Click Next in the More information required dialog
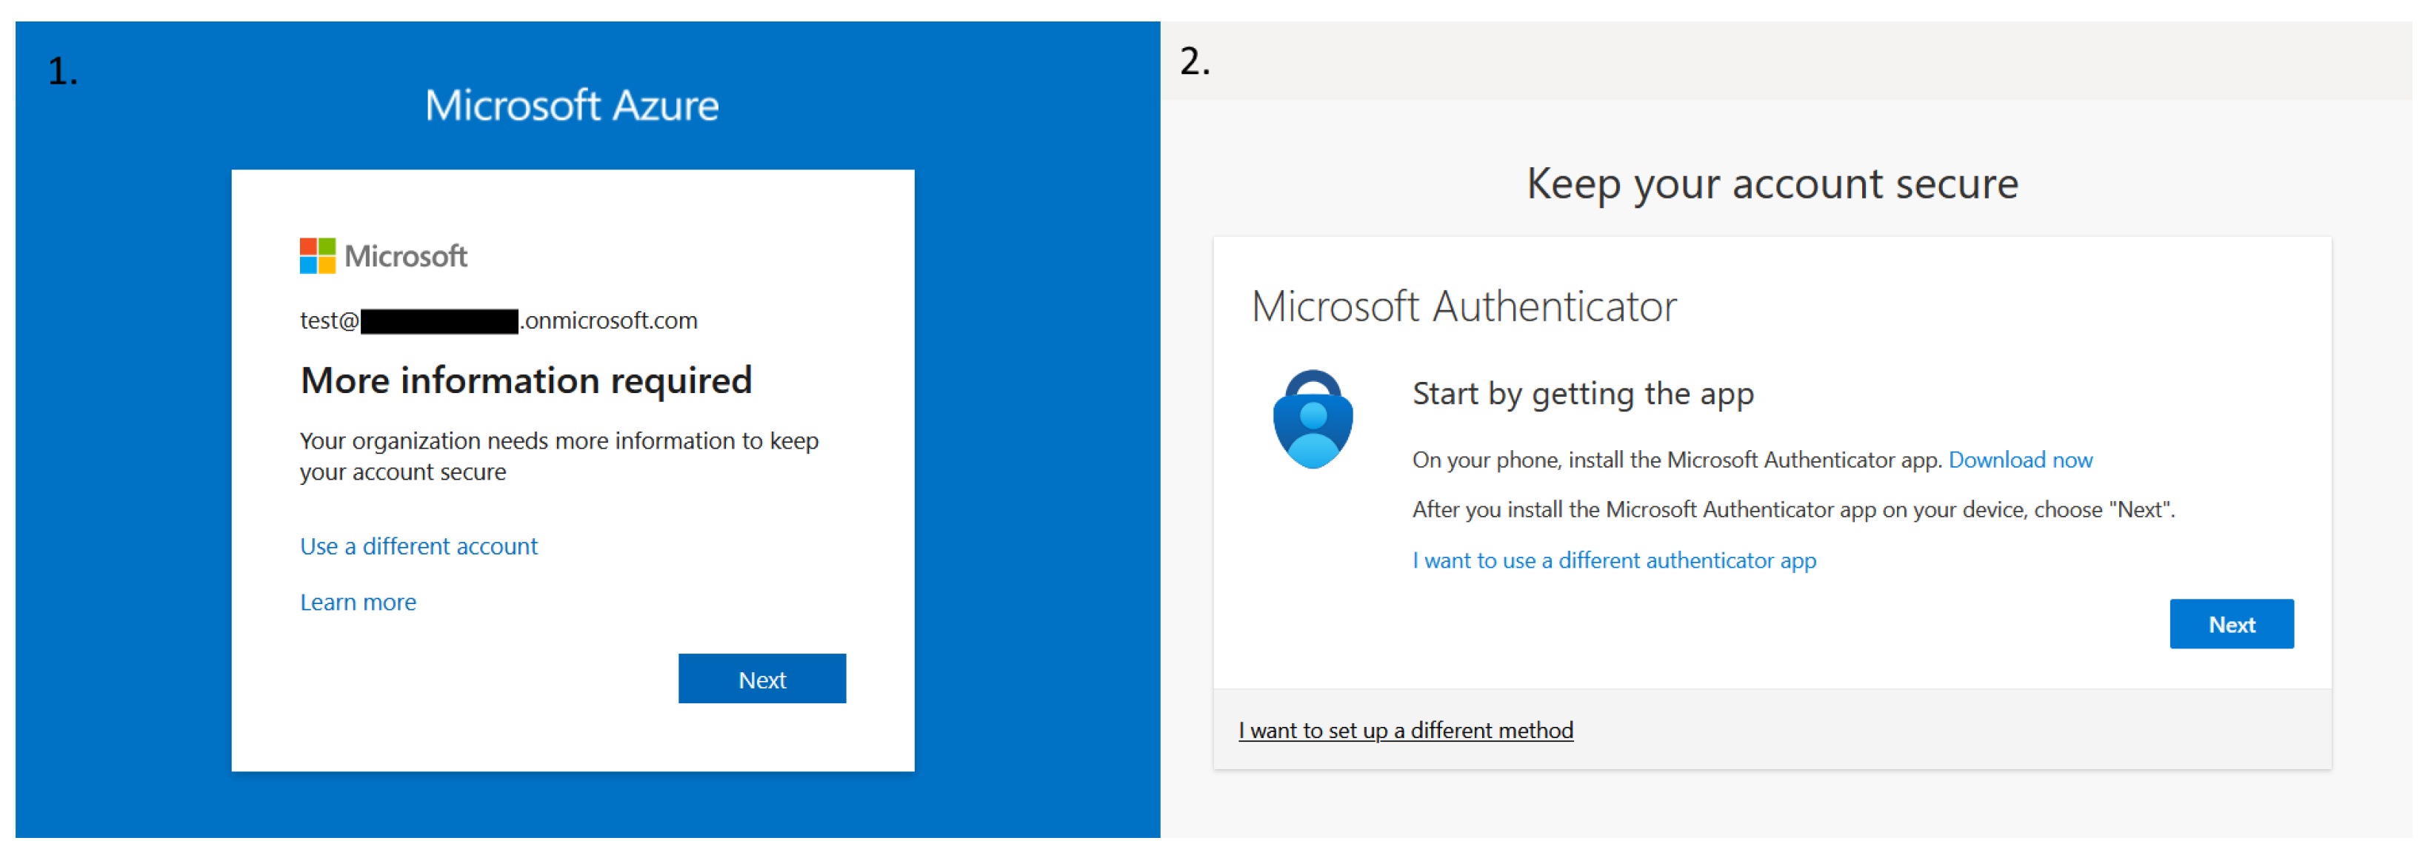 (x=761, y=680)
